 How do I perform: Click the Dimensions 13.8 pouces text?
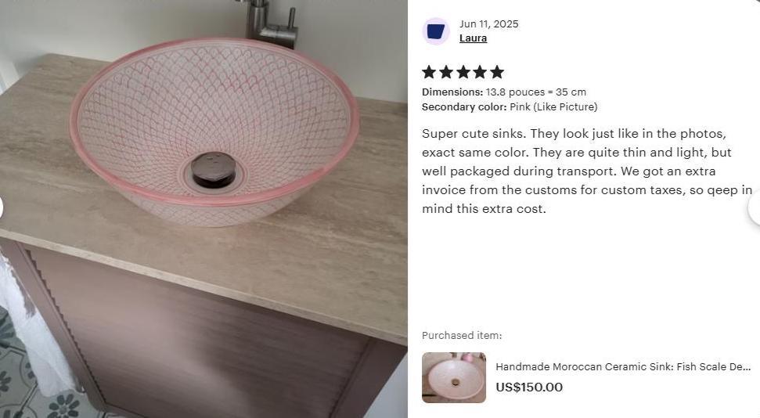point(504,92)
